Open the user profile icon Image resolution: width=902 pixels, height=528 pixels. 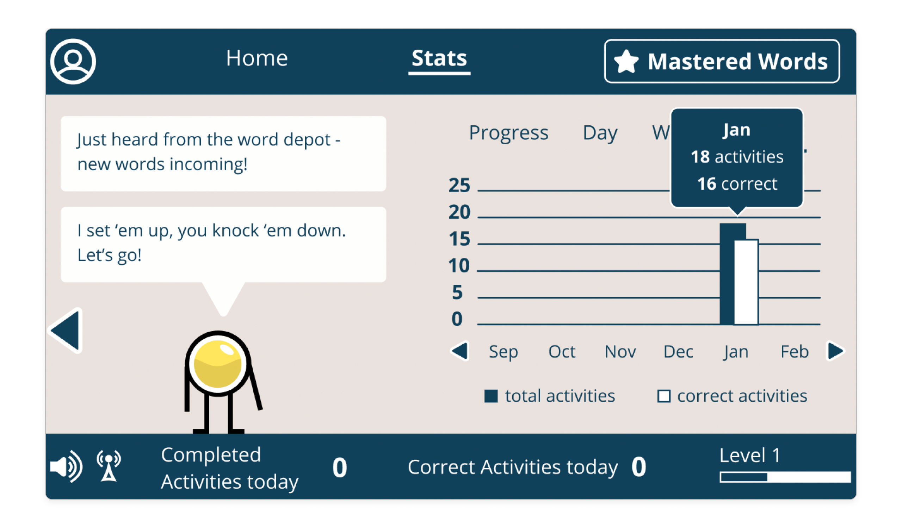(x=73, y=62)
